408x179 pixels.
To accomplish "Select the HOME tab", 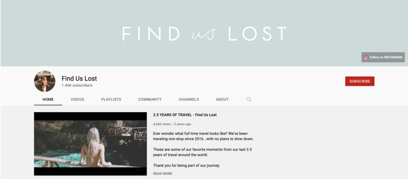I will pyautogui.click(x=48, y=99).
